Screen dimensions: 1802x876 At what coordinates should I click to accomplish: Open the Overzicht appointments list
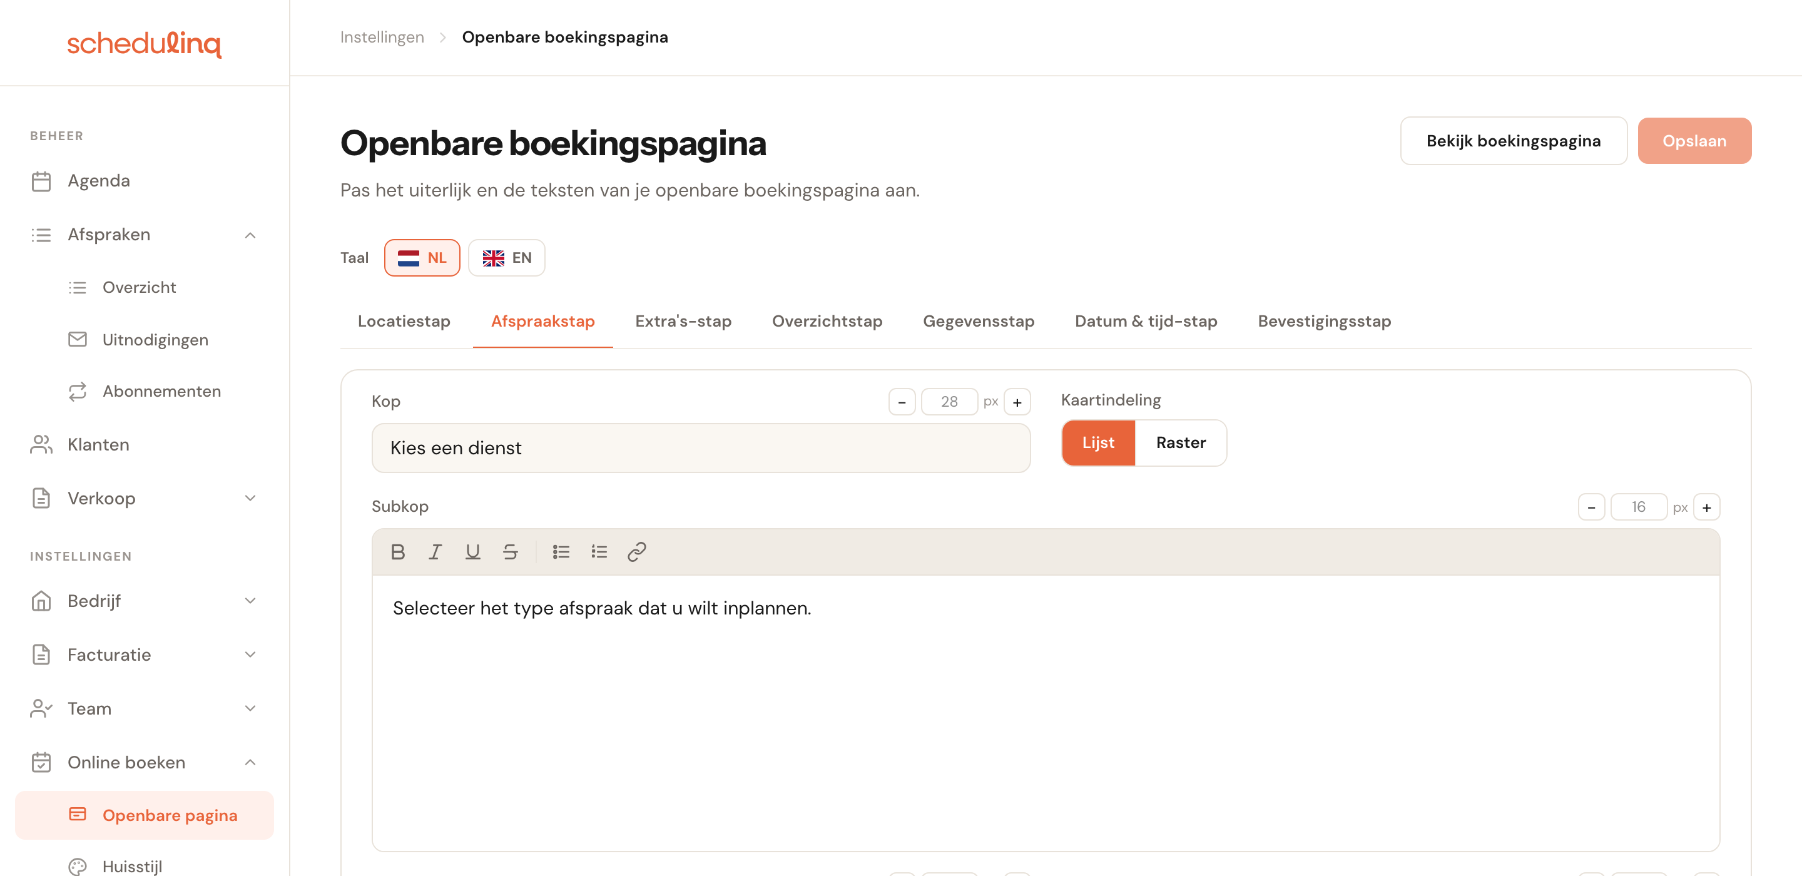(x=144, y=287)
